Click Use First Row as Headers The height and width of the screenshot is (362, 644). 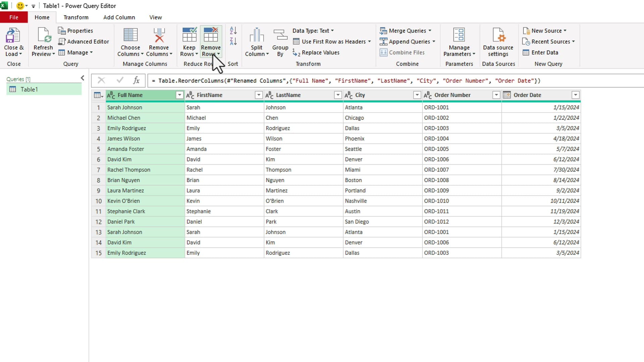331,42
